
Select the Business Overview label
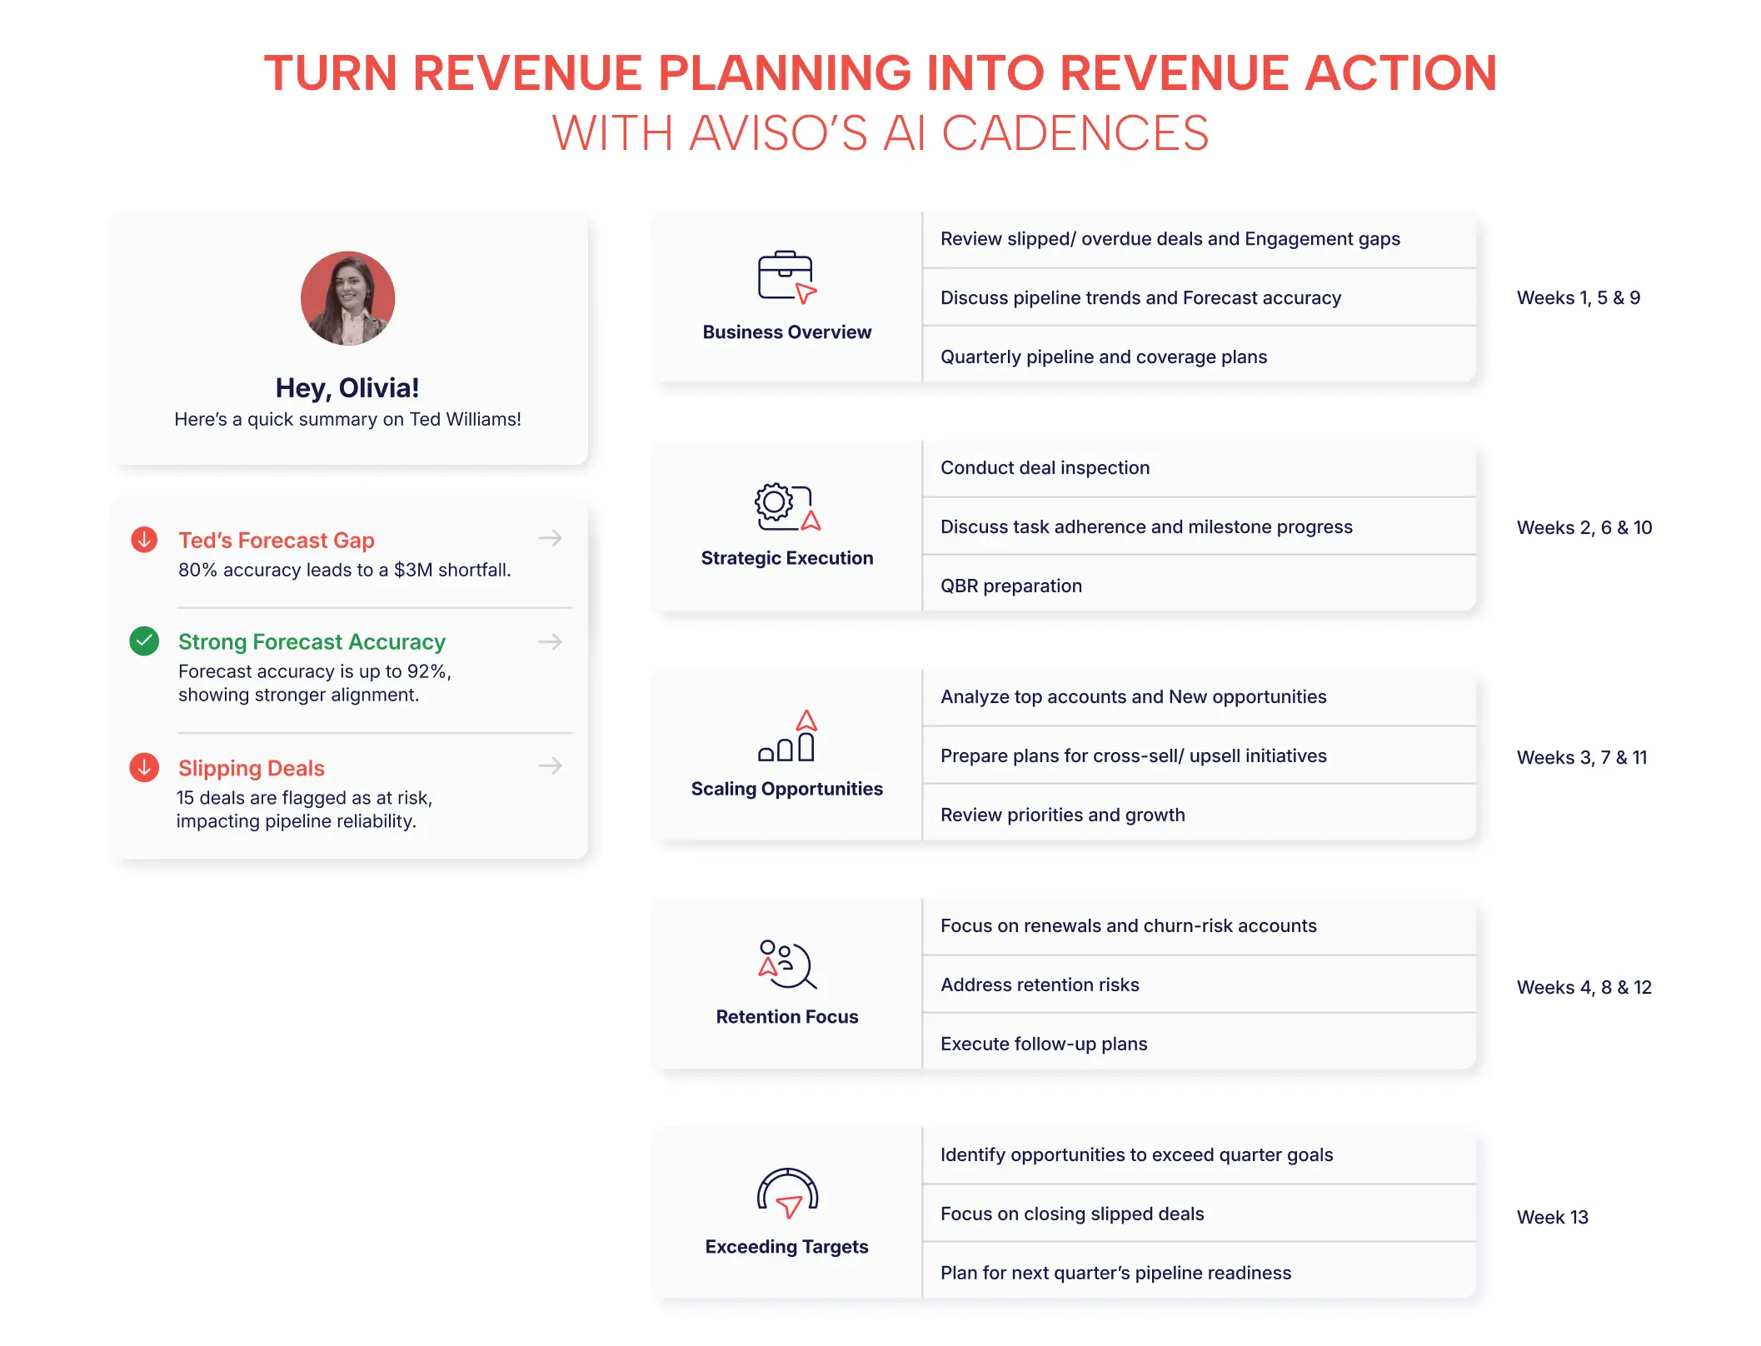(787, 332)
